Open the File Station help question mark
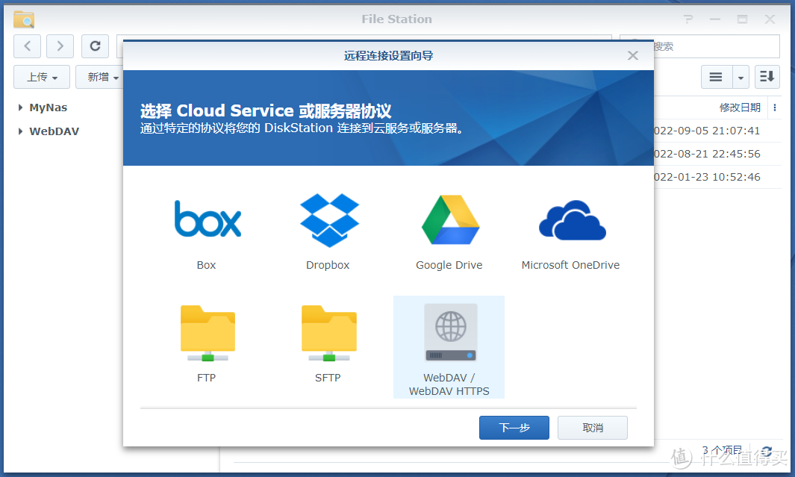 click(688, 19)
